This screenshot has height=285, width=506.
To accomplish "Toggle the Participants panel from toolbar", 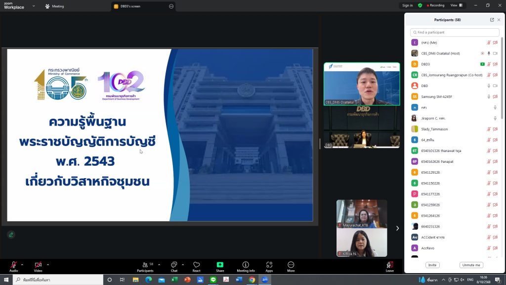I will coord(145,267).
